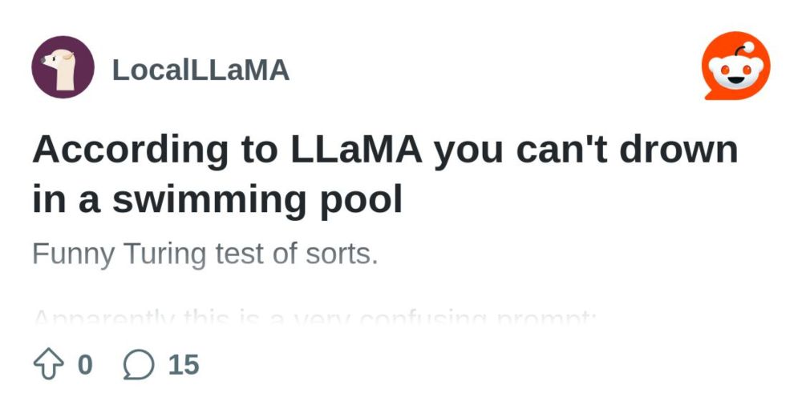The image size is (802, 417).
Task: Open the LocalLLaMA community name link
Action: pos(200,70)
